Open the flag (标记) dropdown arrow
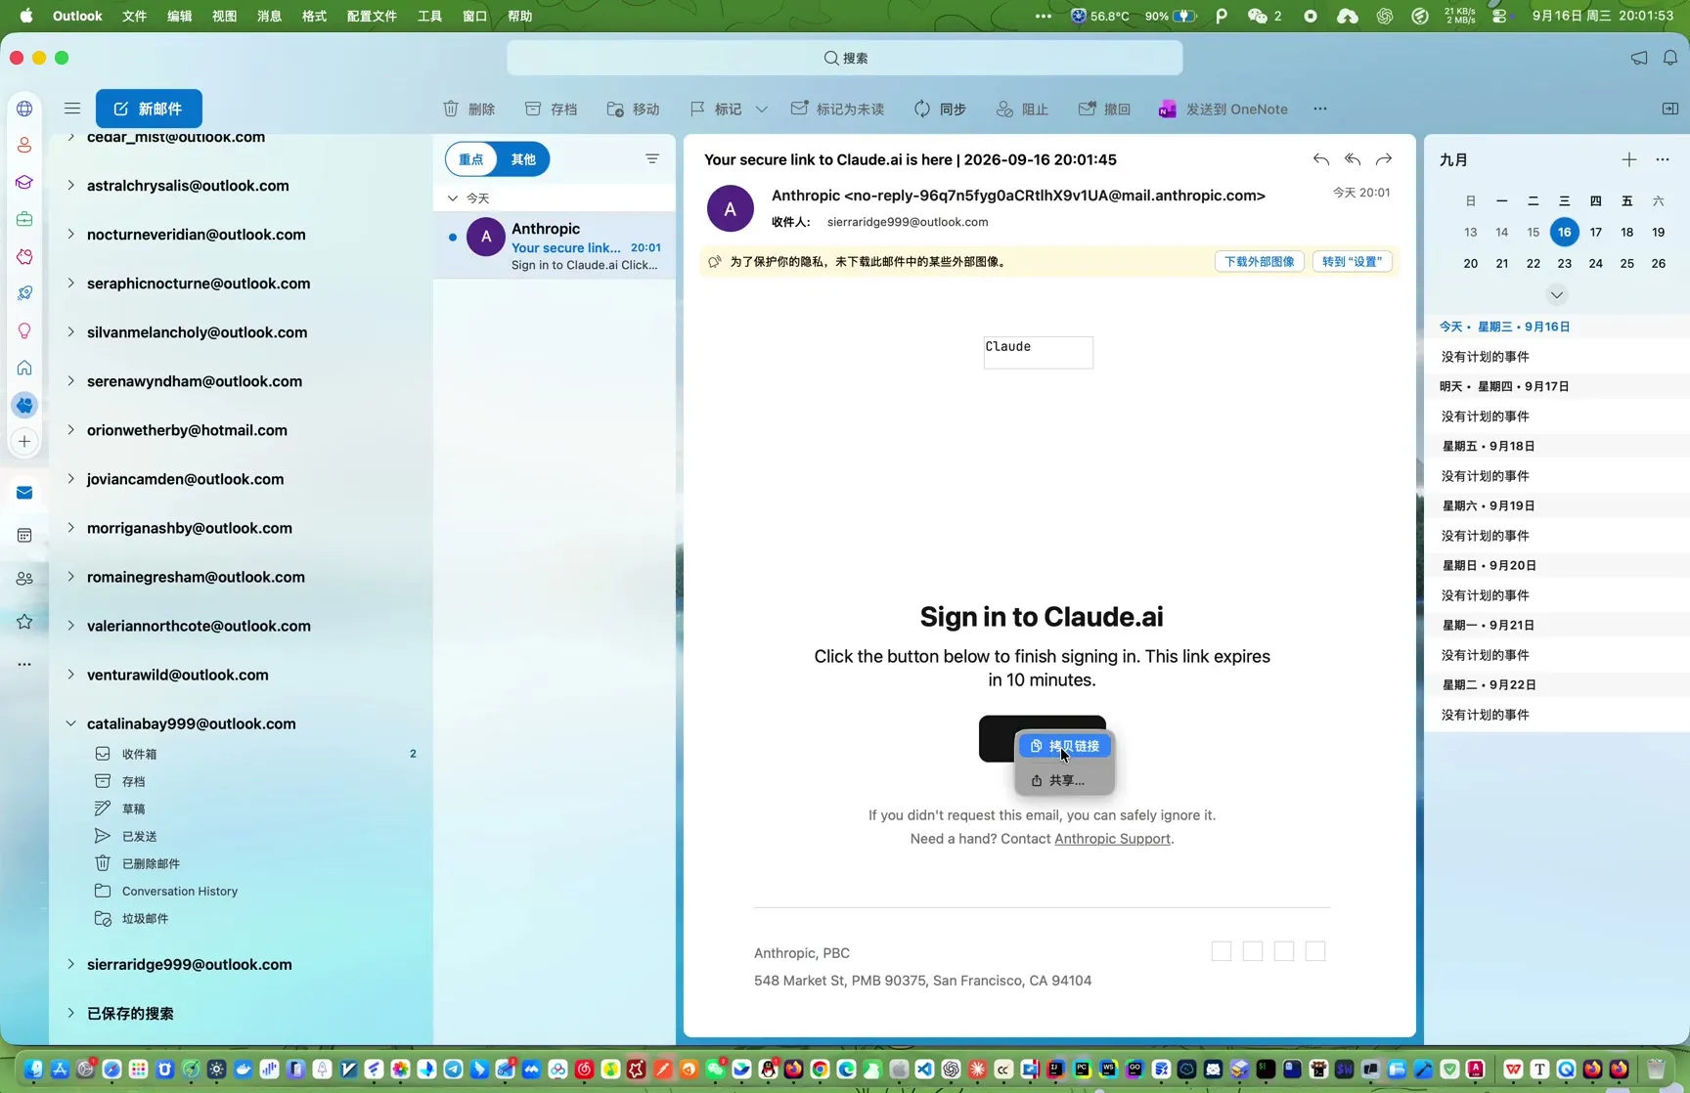 tap(762, 109)
